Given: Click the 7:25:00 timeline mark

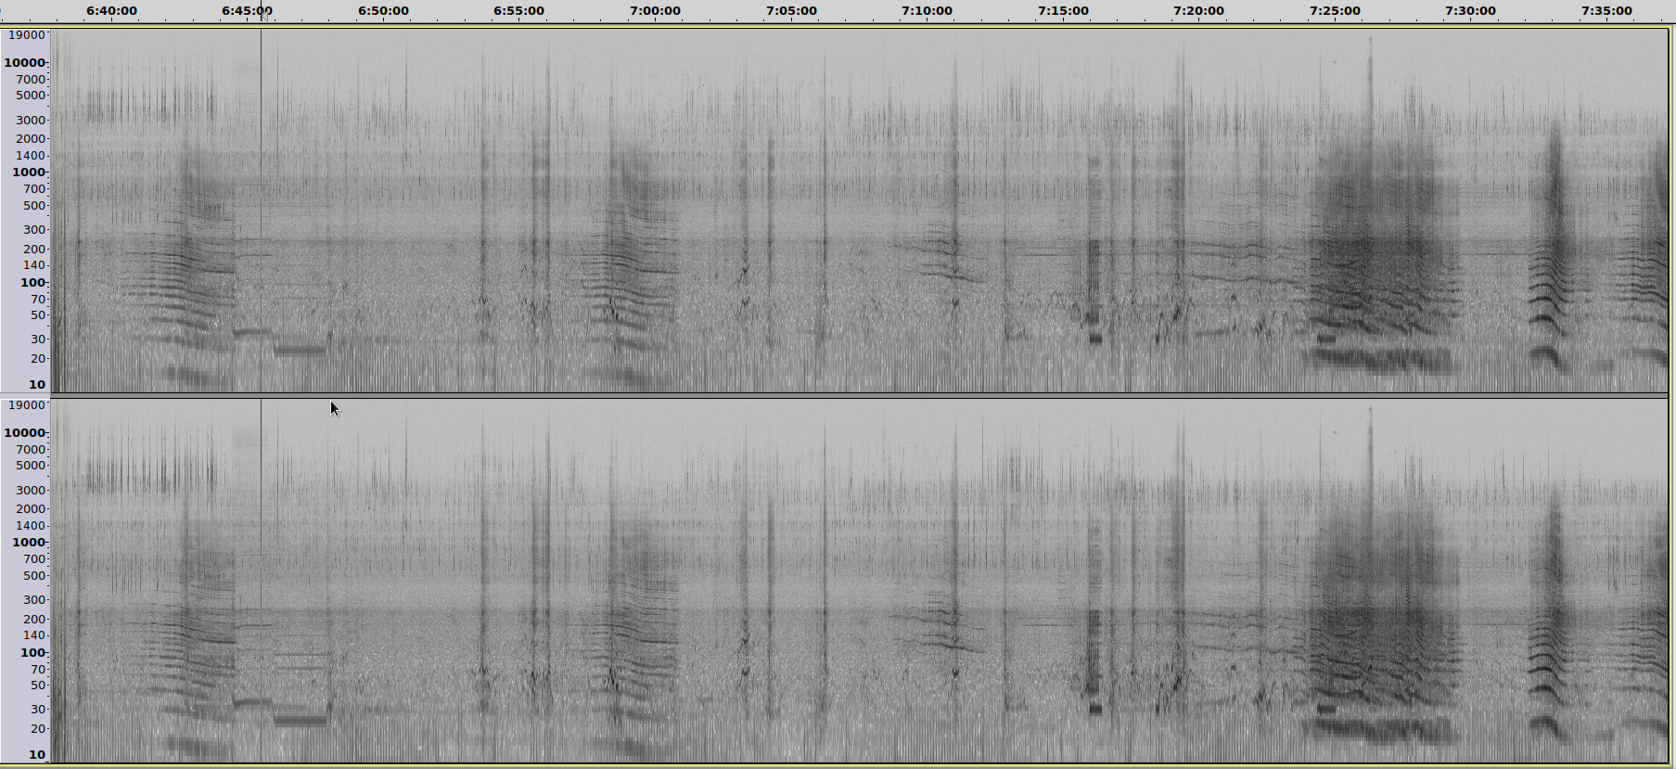Looking at the screenshot, I should [1335, 11].
